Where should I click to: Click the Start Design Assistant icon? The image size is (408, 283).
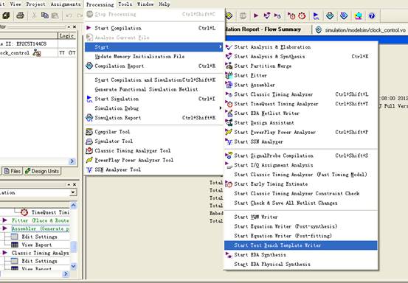(x=229, y=122)
